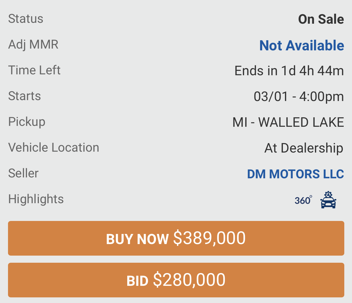352x303 pixels.
Task: Click the BUY NOW $389,000 button
Action: pos(176,238)
